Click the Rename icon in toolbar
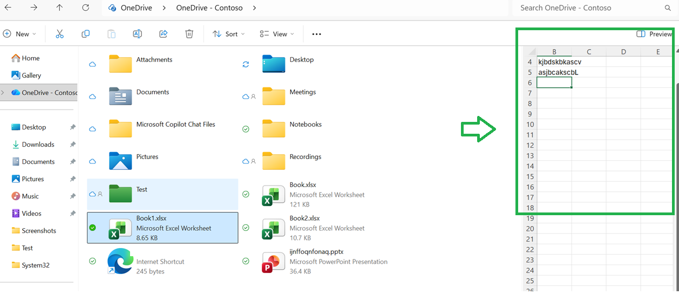679x295 pixels. (137, 34)
